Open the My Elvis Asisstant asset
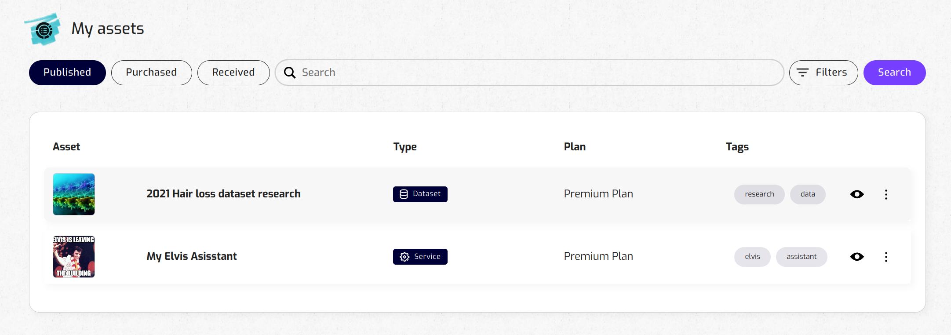The image size is (951, 335). [192, 256]
